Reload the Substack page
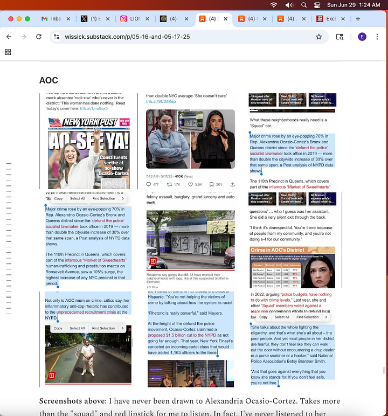This screenshot has width=388, height=416. click(x=39, y=37)
